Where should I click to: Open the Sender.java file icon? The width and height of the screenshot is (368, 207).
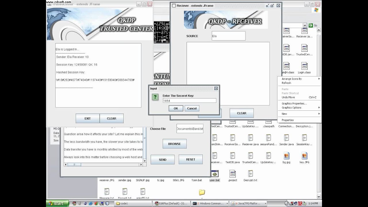[286, 138]
